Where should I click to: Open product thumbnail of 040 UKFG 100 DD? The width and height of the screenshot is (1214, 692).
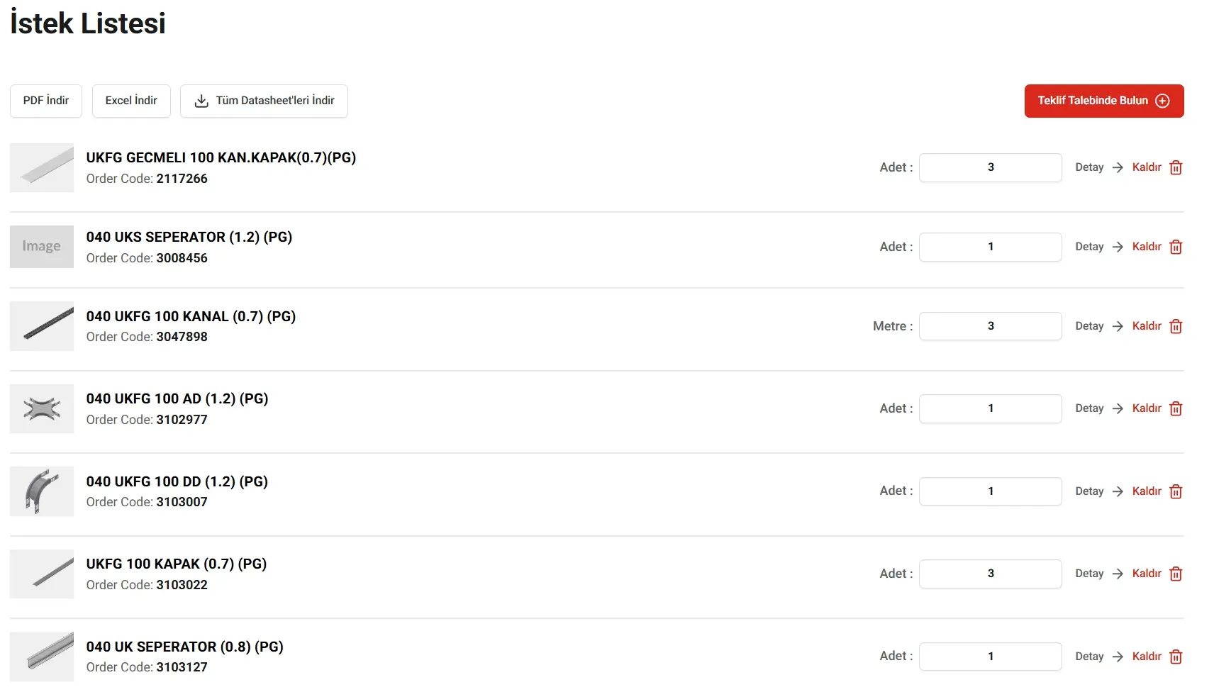tap(42, 491)
